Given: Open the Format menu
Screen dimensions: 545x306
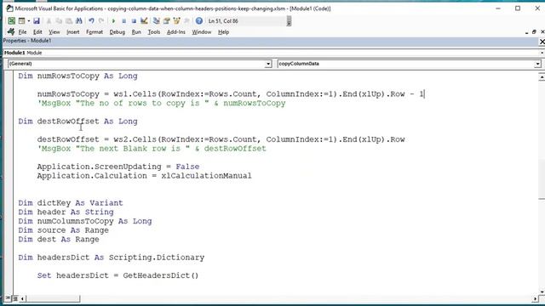Looking at the screenshot, I should point(95,32).
